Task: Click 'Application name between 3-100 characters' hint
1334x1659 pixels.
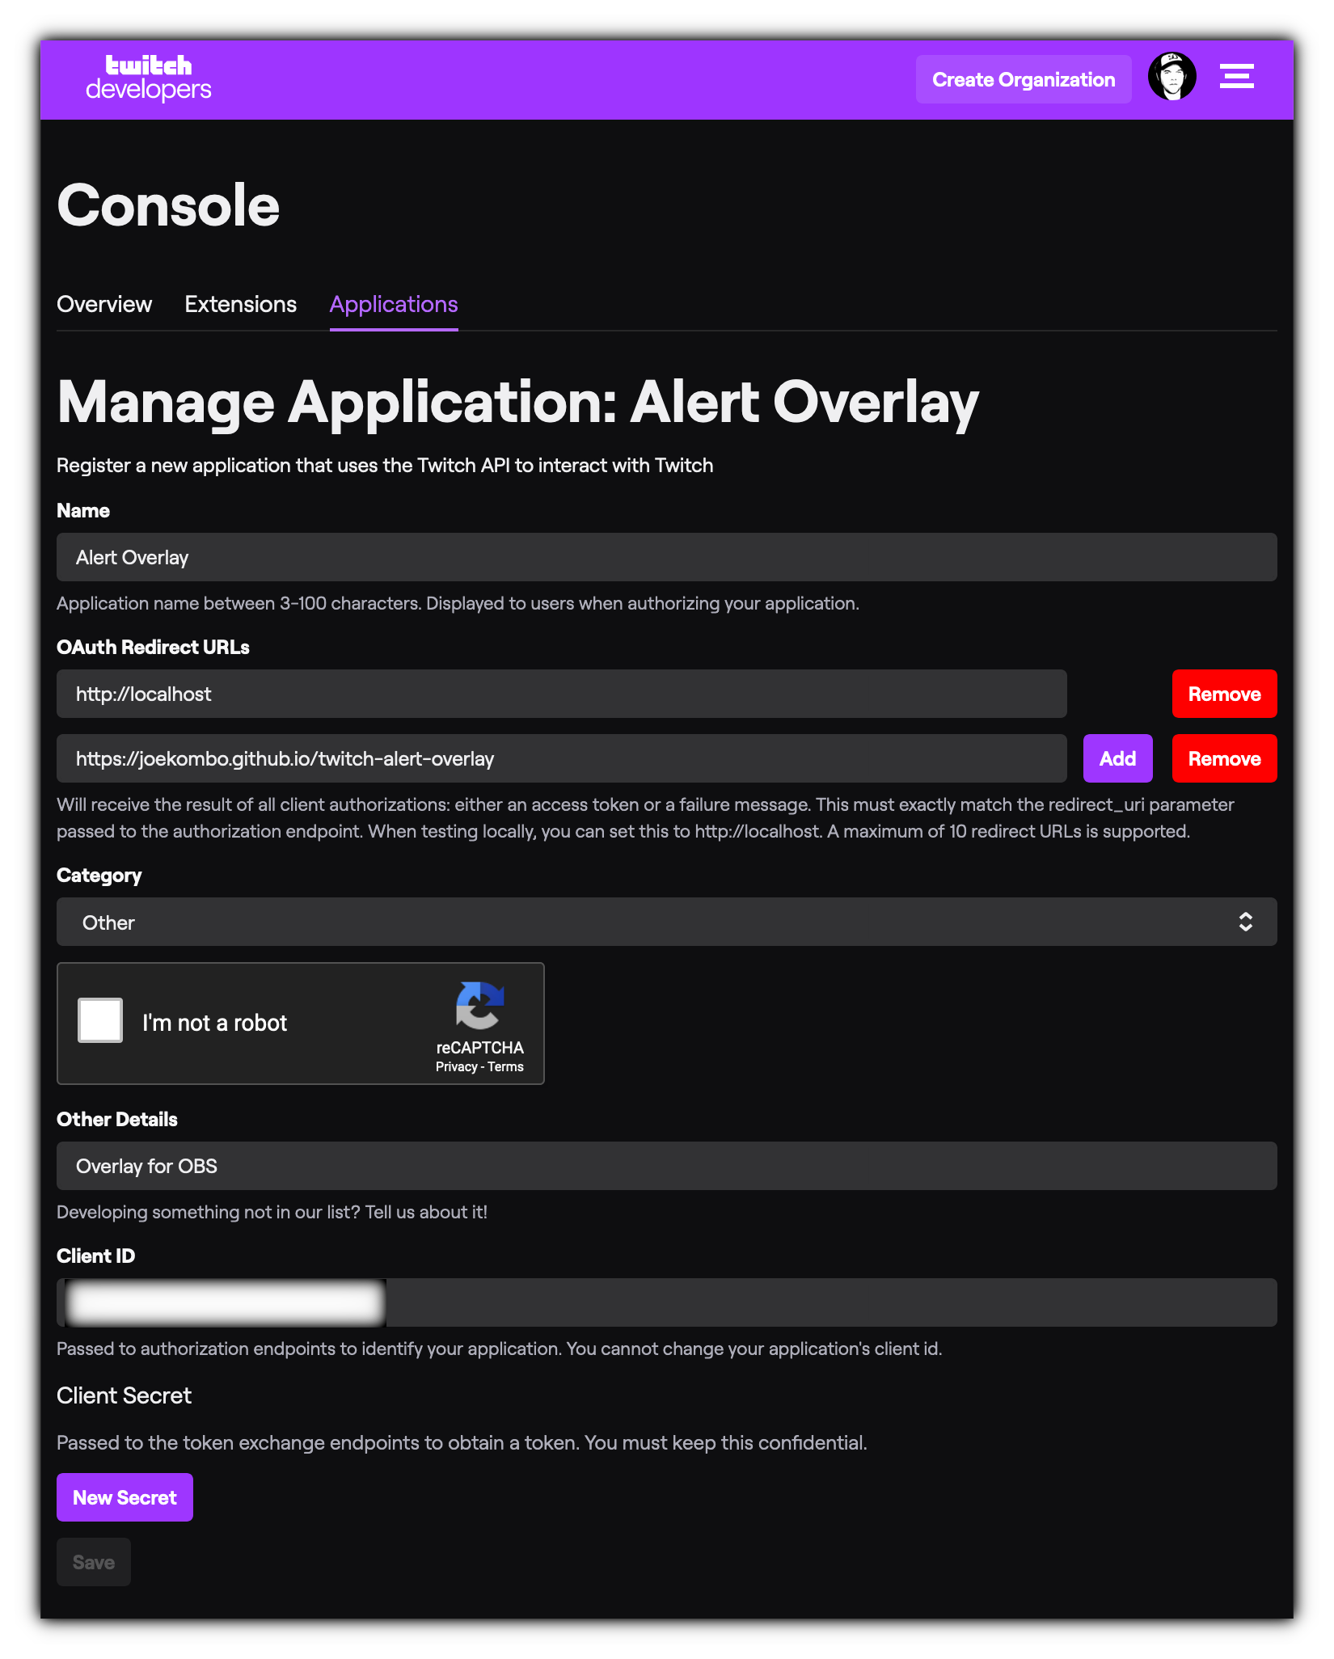Action: [x=458, y=604]
